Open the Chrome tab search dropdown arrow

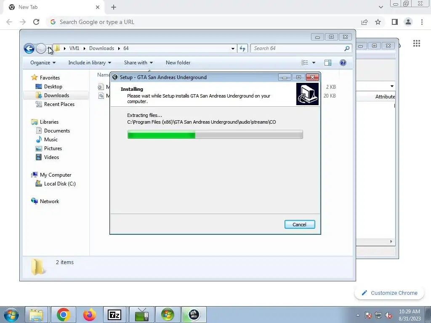[x=380, y=7]
